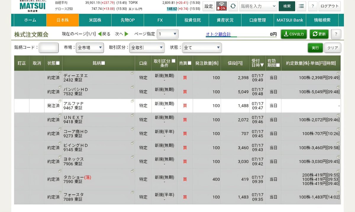This screenshot has height=212, width=355.
Task: Open the 状態 全て dropdown
Action: click(202, 48)
